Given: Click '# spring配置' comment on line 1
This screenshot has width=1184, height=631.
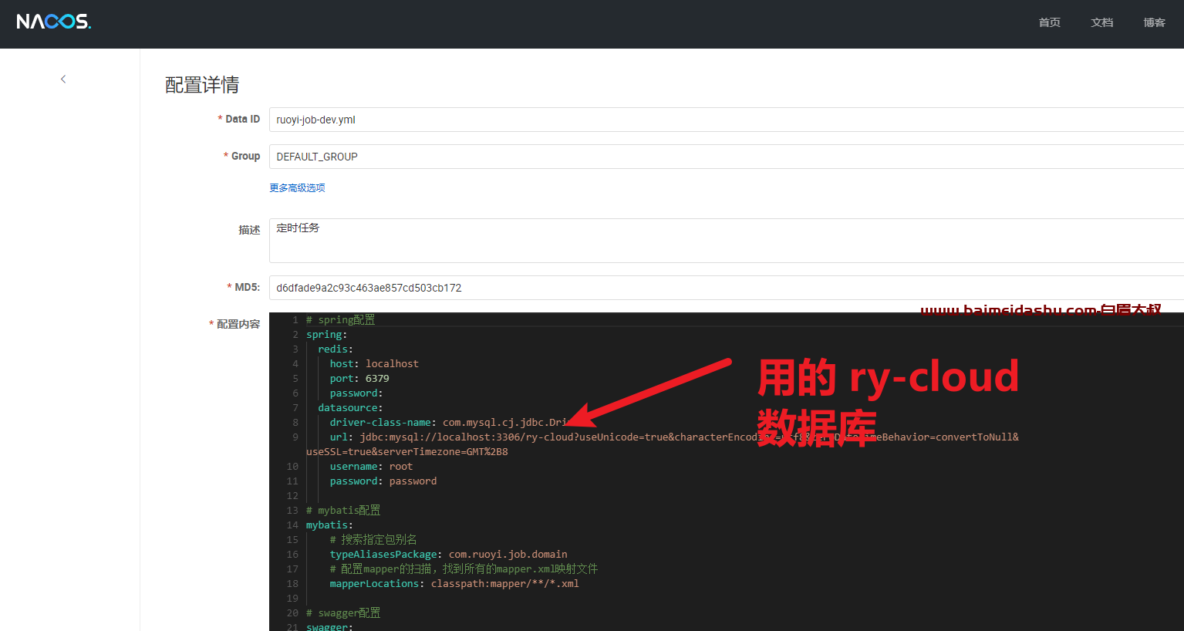Looking at the screenshot, I should tap(340, 319).
